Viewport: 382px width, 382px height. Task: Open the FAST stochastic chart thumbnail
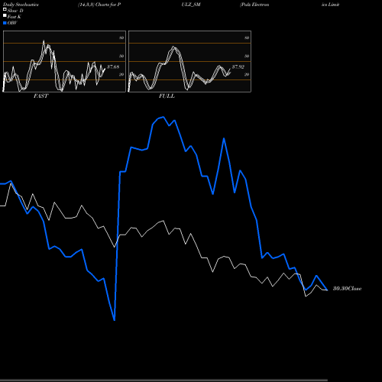(x=64, y=61)
